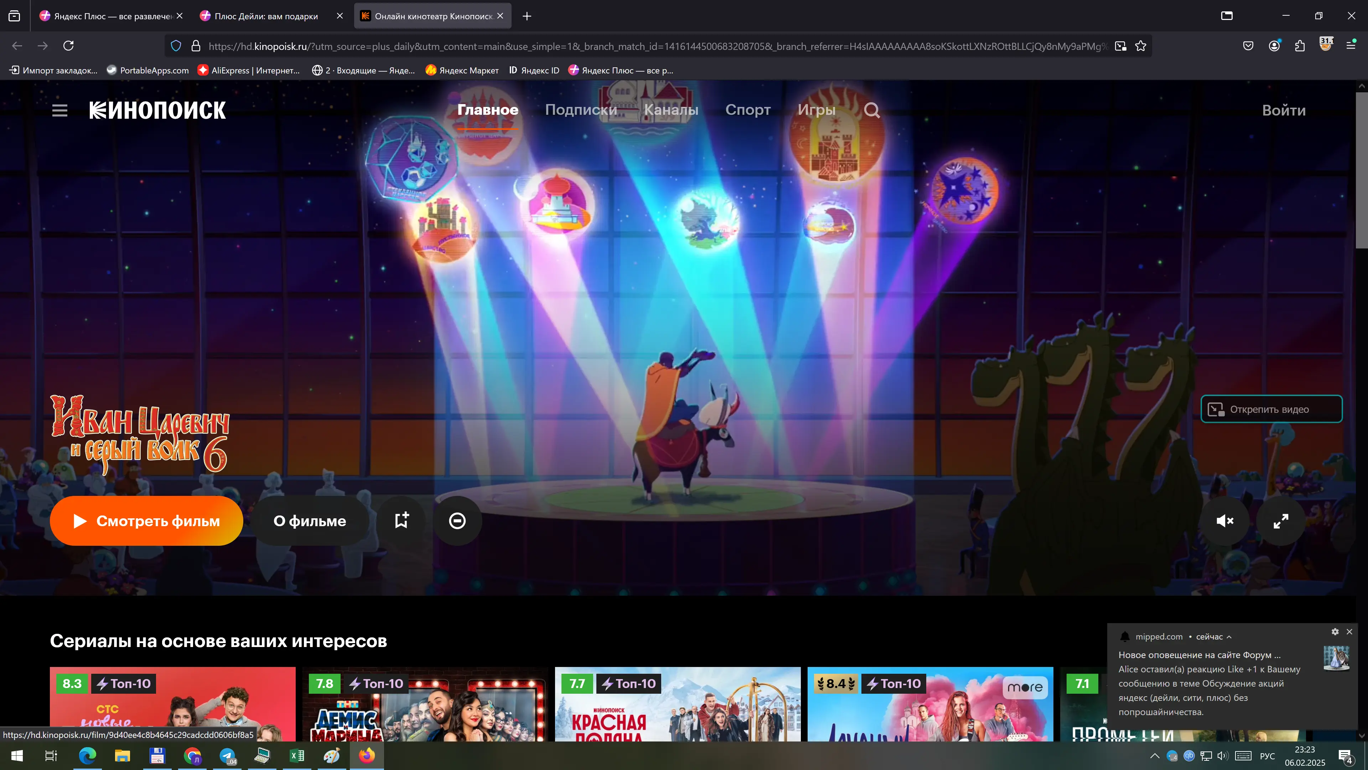Open the Игры section
The image size is (1368, 770).
[x=816, y=110]
